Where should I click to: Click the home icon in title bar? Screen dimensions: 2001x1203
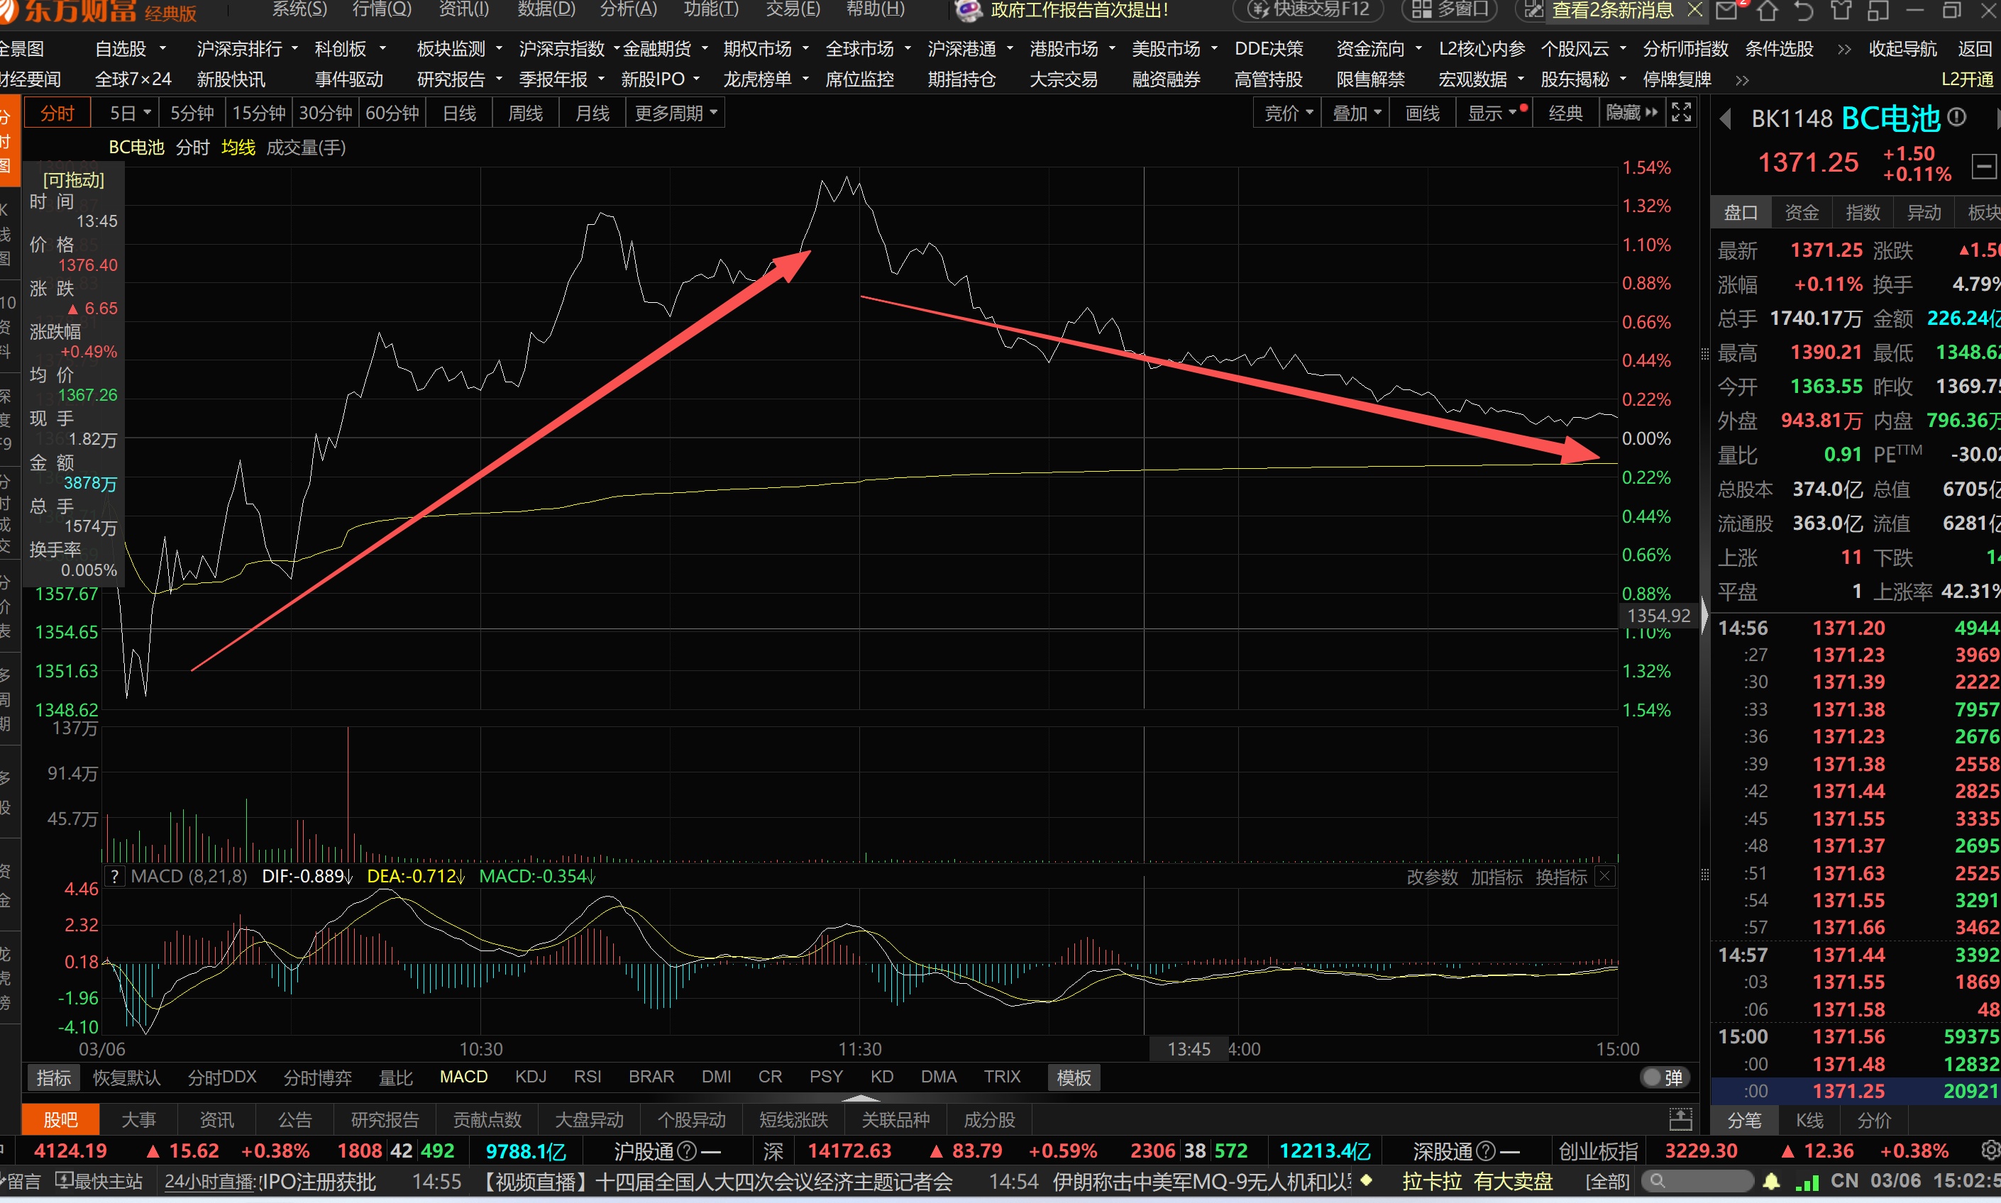coord(1768,11)
